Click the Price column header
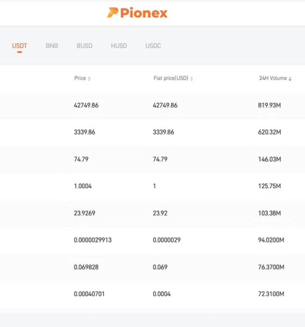 coord(80,78)
